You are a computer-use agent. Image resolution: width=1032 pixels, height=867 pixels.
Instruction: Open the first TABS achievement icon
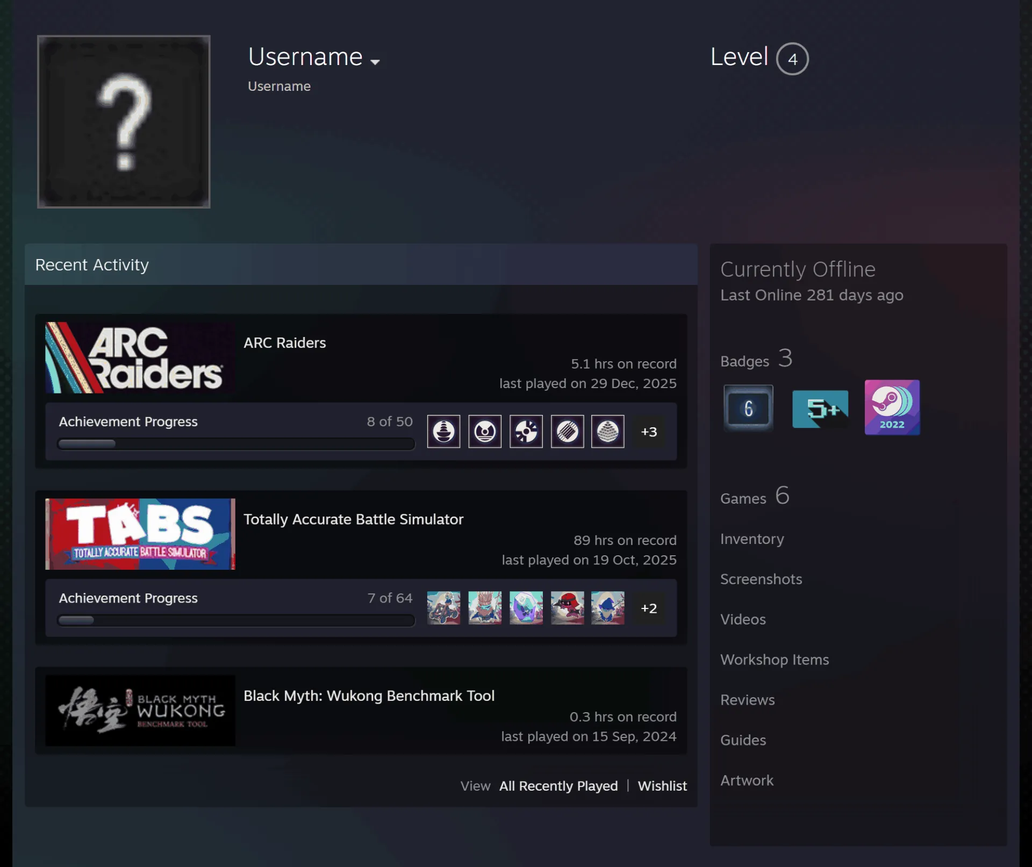[443, 608]
